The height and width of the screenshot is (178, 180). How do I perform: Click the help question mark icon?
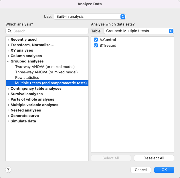point(8,170)
